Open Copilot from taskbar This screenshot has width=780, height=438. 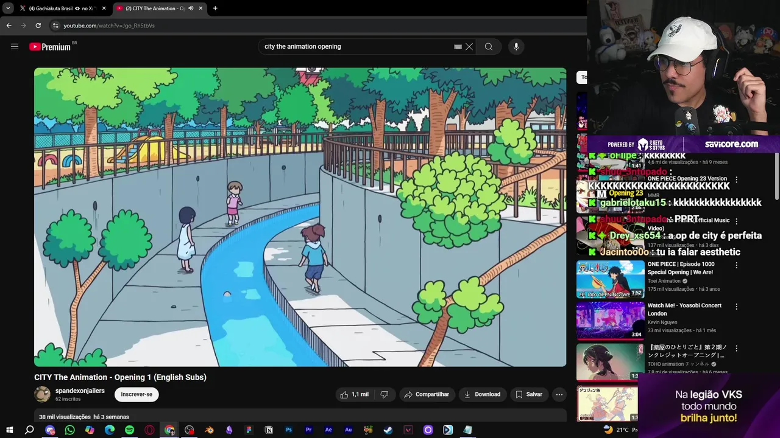point(90,430)
